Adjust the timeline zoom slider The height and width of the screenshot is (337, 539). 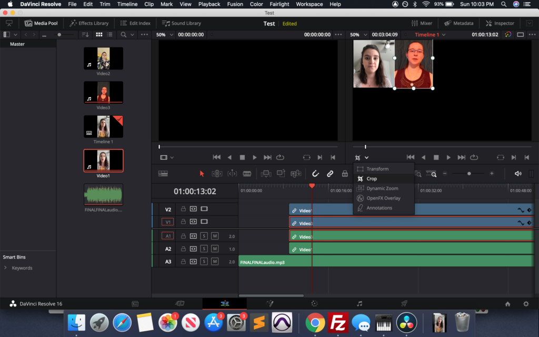(x=468, y=174)
